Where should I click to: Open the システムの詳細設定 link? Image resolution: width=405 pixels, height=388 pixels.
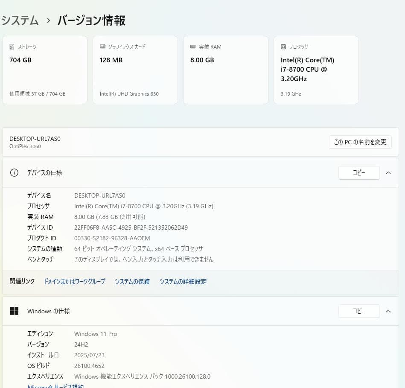183,281
